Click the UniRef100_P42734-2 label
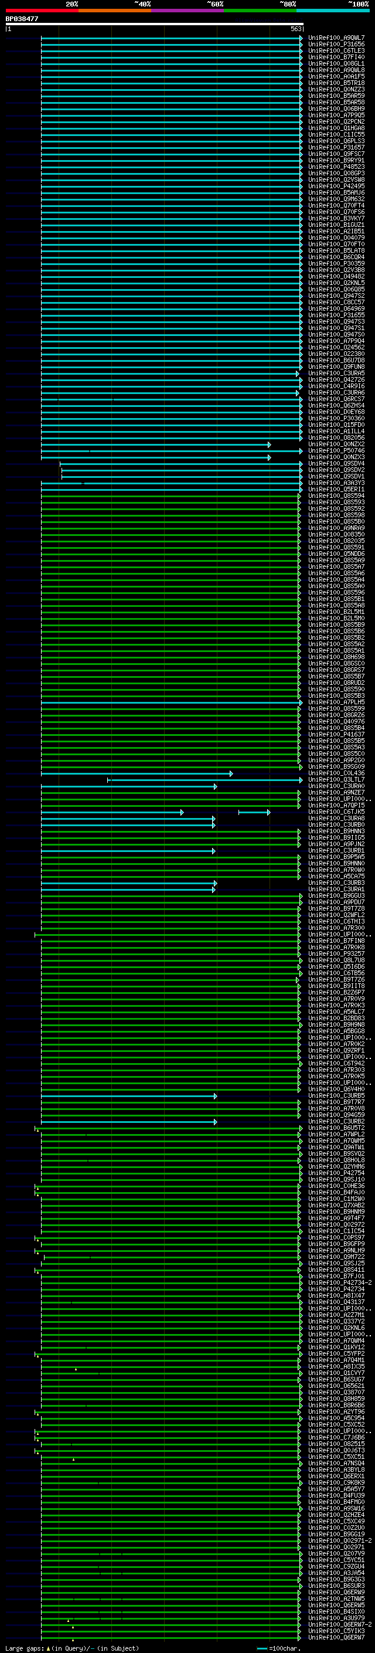Screen dimensions: 375x1653 pyautogui.click(x=340, y=1283)
